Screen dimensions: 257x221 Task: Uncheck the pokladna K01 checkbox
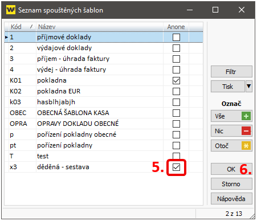coord(176,80)
